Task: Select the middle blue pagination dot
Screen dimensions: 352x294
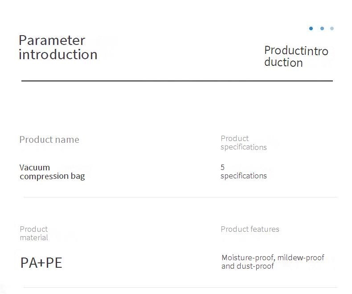Action: coord(322,28)
